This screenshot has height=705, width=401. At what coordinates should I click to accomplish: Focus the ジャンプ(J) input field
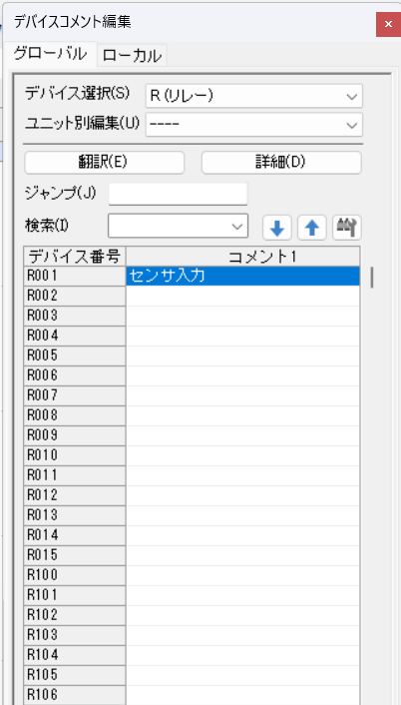(179, 194)
